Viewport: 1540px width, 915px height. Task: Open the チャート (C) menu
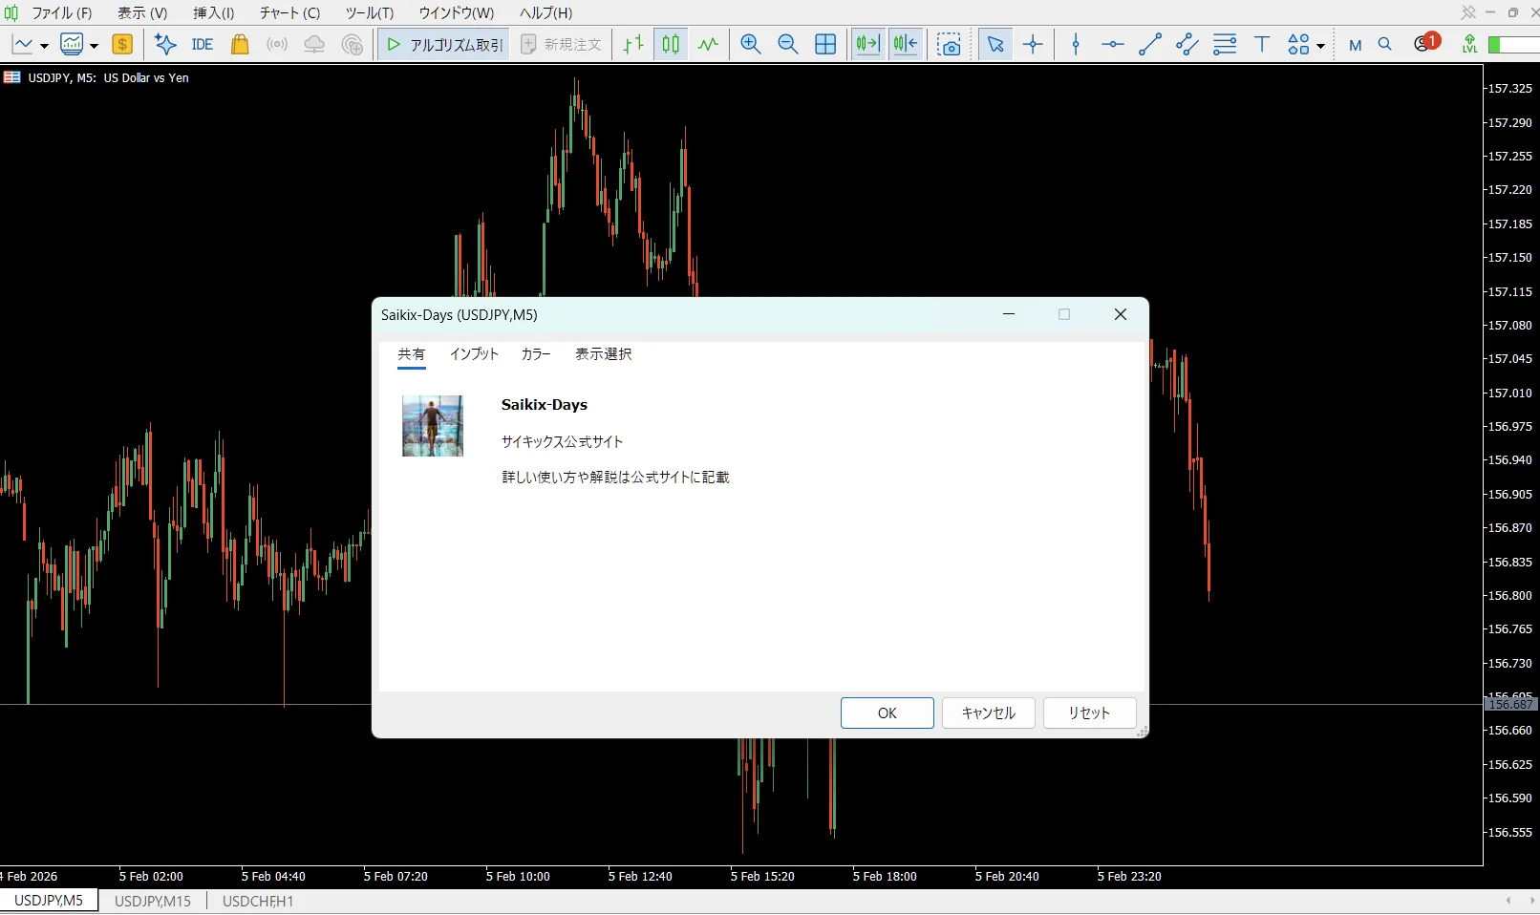point(289,12)
